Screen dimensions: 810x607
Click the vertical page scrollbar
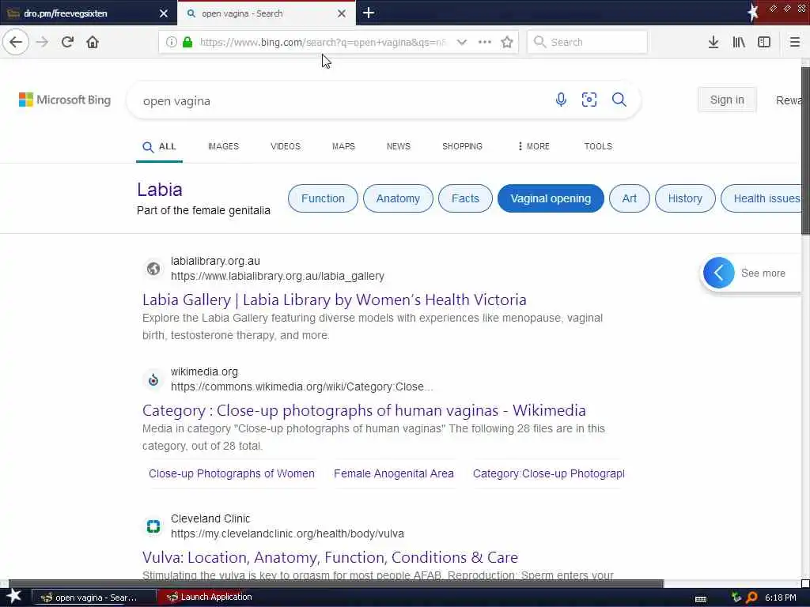(805, 149)
